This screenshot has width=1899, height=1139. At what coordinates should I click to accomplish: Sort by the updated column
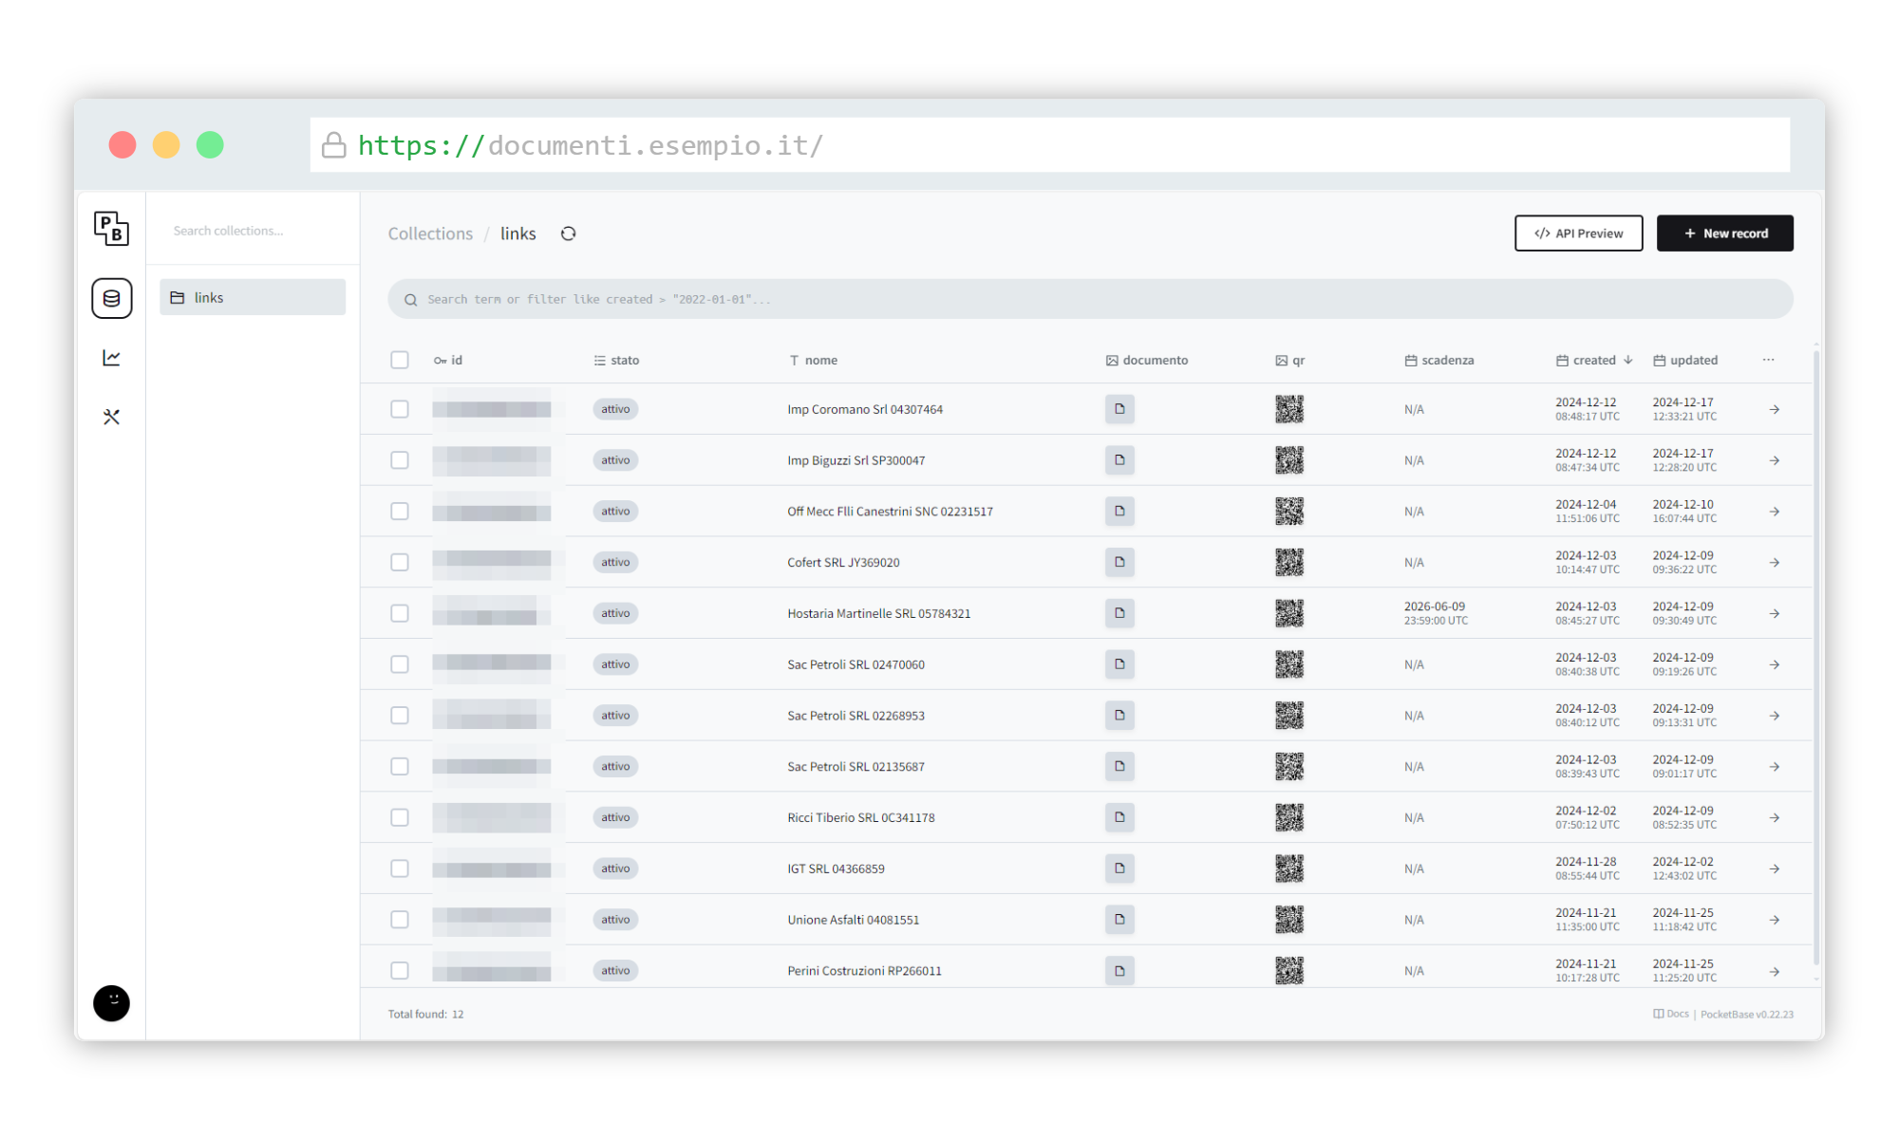(x=1685, y=360)
